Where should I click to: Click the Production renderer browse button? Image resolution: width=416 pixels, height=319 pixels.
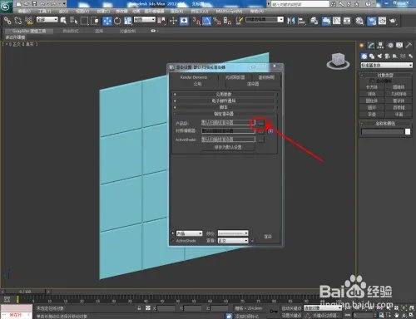(x=260, y=123)
